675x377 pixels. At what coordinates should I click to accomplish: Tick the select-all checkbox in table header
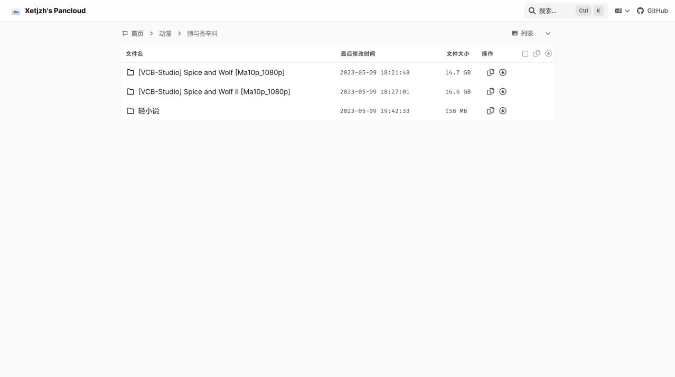525,53
